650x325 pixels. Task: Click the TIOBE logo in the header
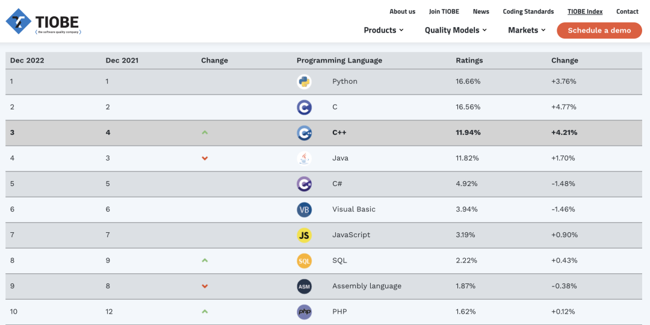pos(43,22)
